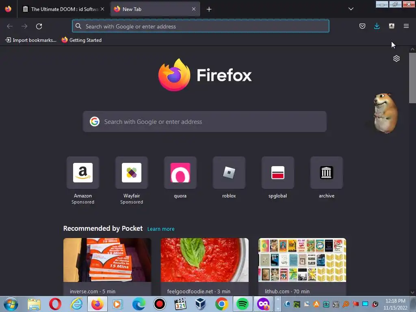Open the inverse.com Pocket story thumbnail
The width and height of the screenshot is (416, 312).
107,260
